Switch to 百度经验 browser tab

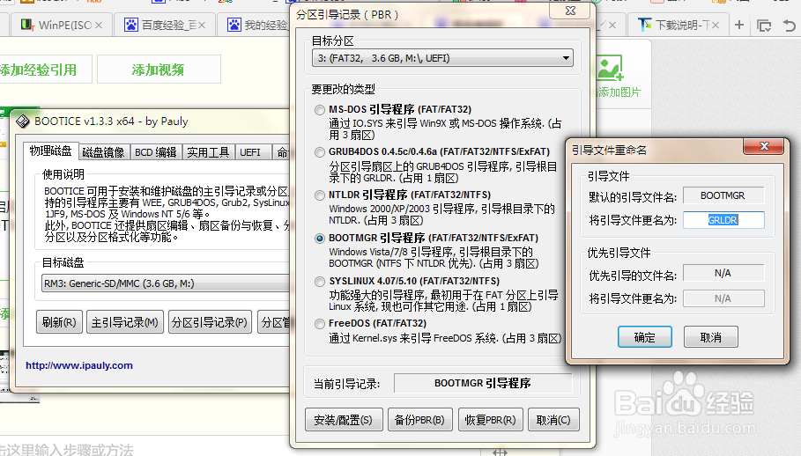[165, 25]
